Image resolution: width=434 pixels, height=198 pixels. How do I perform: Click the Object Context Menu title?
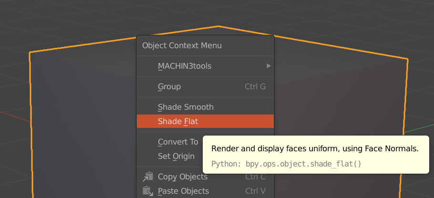click(x=182, y=46)
